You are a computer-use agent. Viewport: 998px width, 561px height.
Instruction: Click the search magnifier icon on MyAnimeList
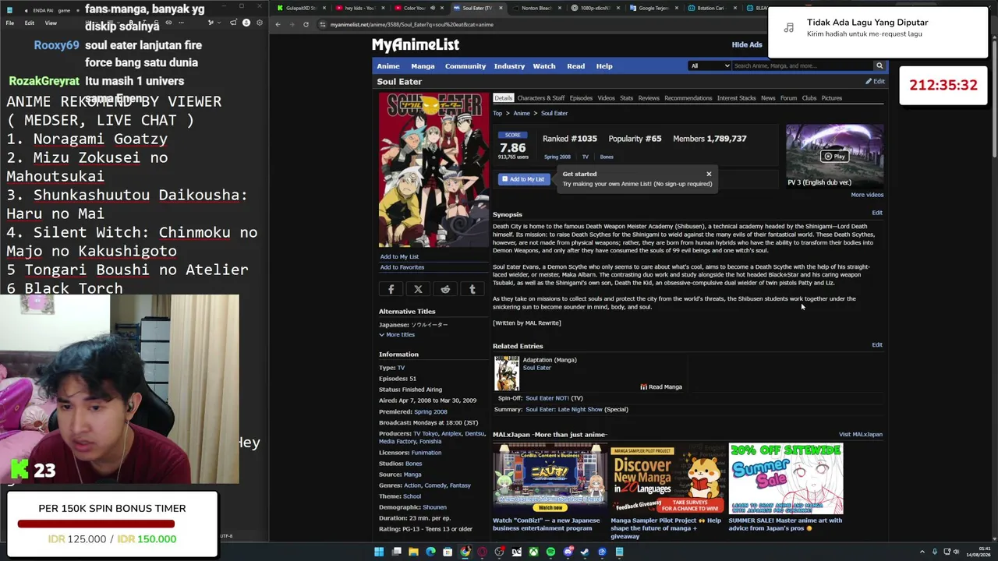pos(879,65)
